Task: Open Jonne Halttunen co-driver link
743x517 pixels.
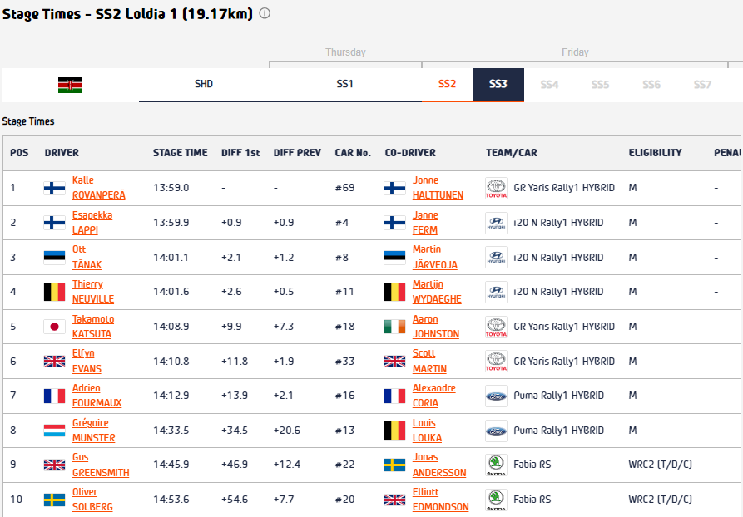Action: 438,188
